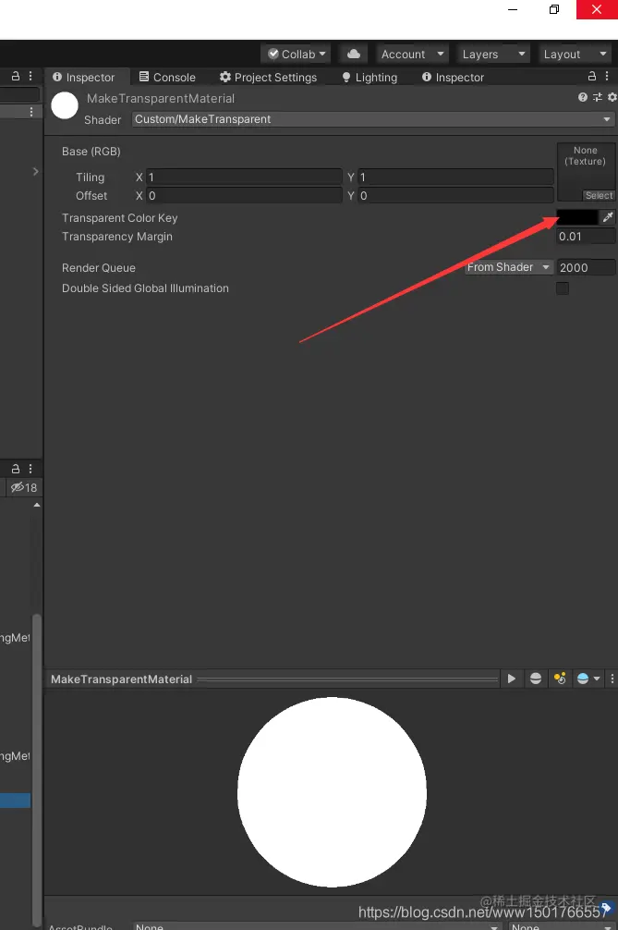The width and height of the screenshot is (618, 930).
Task: Toggle the left top panel lock icon
Action: coord(16,76)
